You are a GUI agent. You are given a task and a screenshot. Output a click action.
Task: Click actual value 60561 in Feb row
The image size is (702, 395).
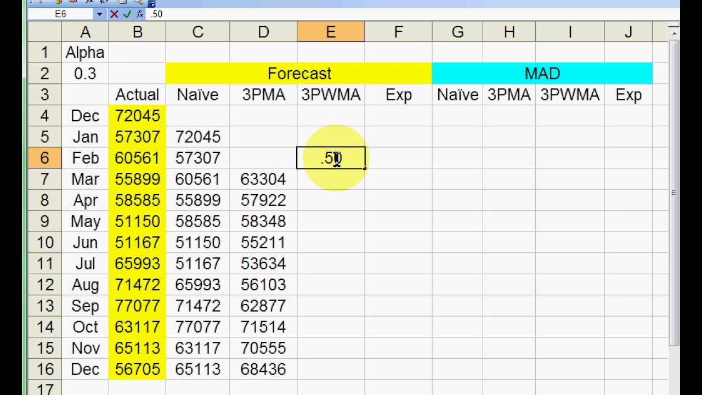pyautogui.click(x=137, y=158)
